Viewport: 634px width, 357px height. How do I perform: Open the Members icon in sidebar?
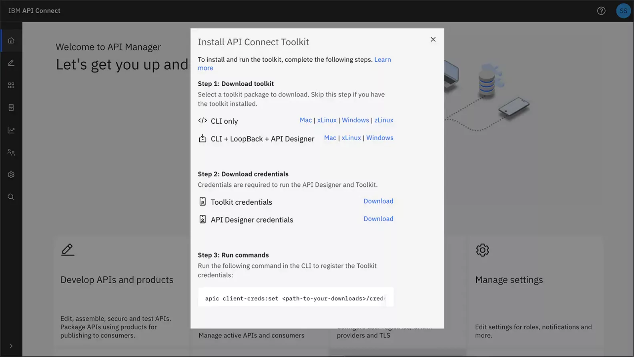click(11, 152)
